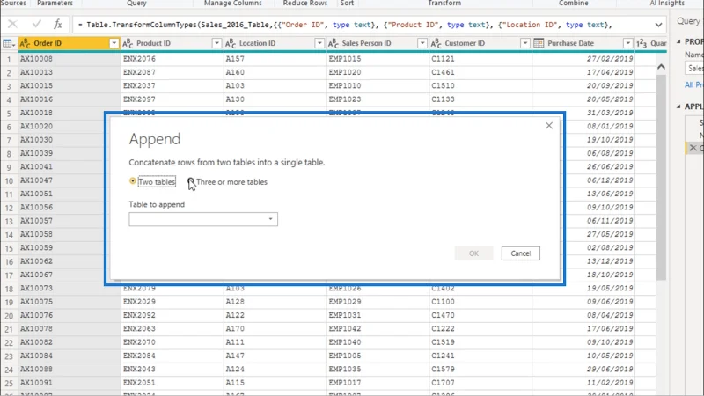Click the Transform ribbon group label

click(444, 4)
